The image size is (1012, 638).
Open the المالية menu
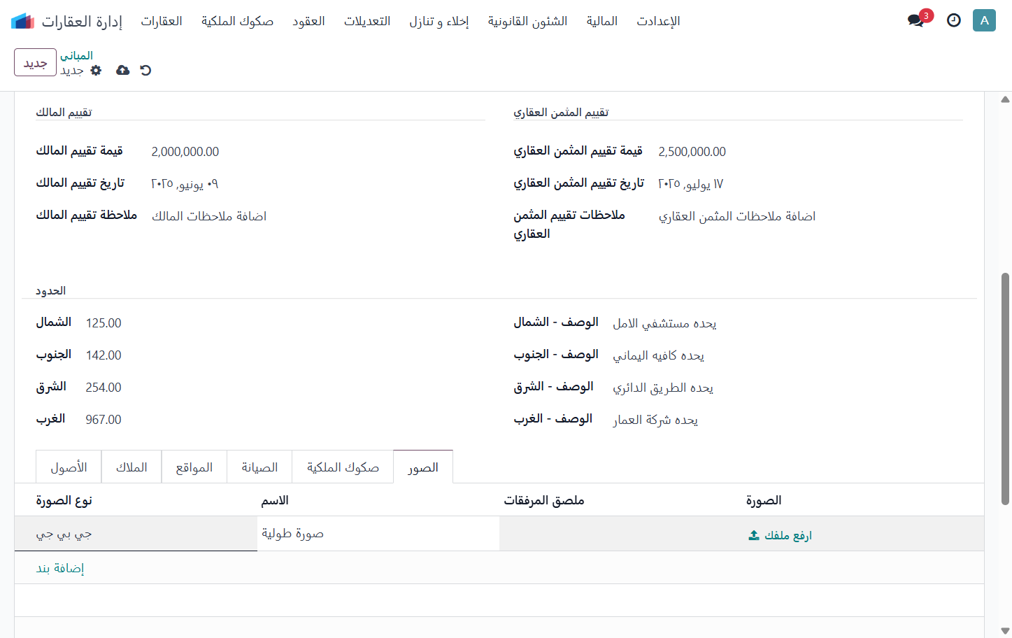[x=601, y=21]
